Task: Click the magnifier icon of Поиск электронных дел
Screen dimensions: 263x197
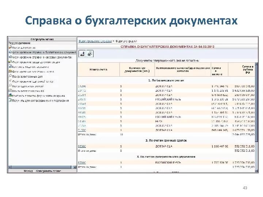Action: pos(10,76)
